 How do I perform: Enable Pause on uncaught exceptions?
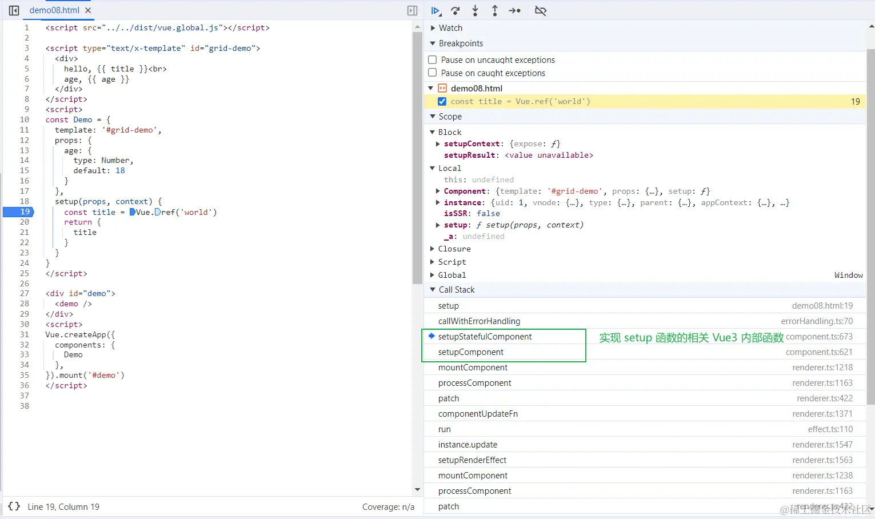pos(433,59)
